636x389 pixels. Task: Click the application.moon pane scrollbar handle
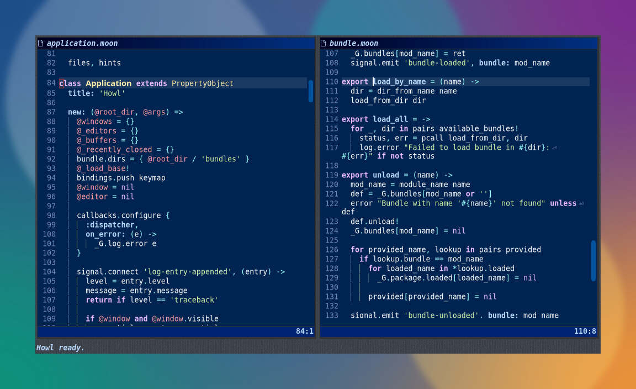(311, 91)
